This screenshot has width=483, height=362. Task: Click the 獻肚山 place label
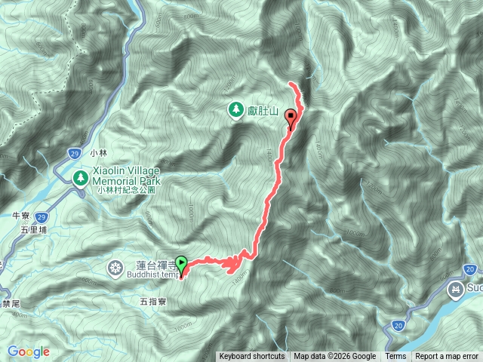tap(263, 111)
